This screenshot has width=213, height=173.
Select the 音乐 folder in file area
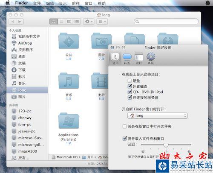(x=69, y=81)
